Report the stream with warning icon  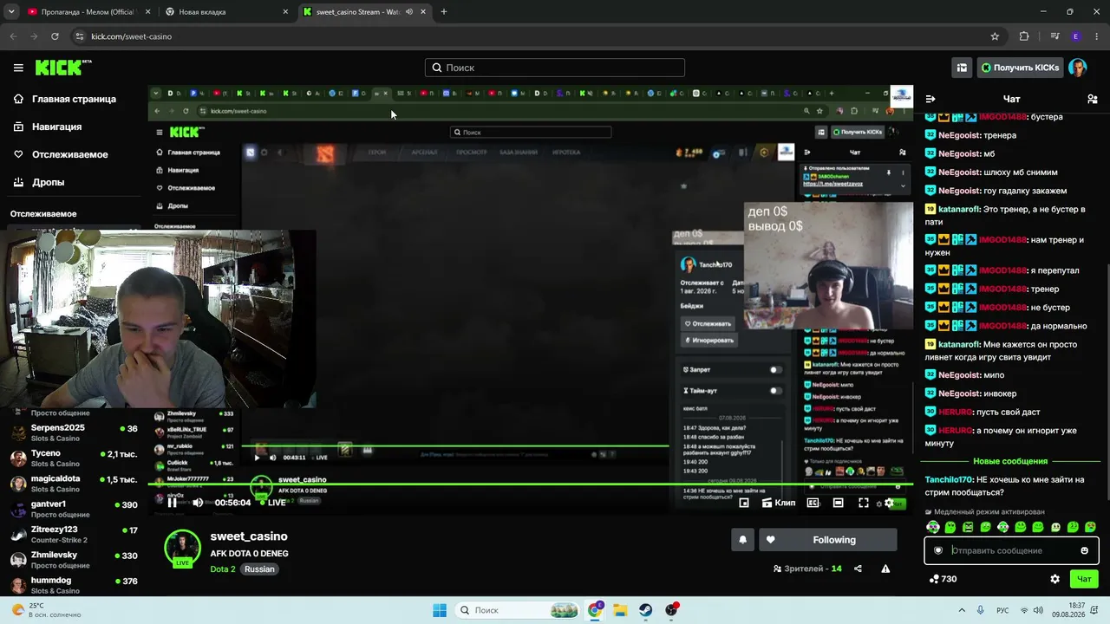[885, 569]
